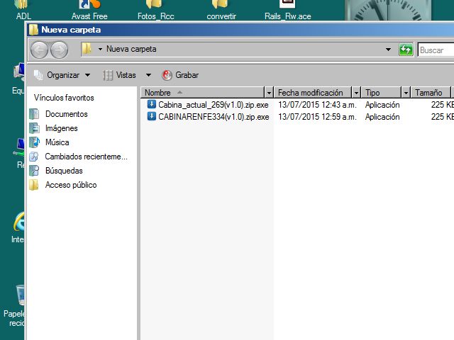
Task: Expand the Organizar menu
Action: coord(62,75)
